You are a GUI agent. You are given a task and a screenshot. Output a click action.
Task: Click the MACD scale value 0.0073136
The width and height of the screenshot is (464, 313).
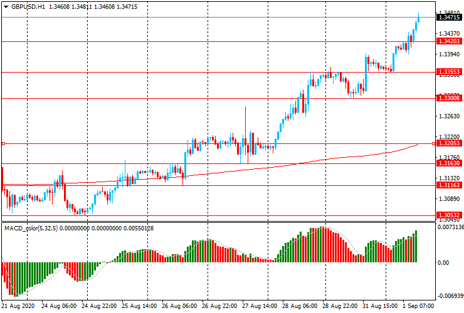click(451, 227)
